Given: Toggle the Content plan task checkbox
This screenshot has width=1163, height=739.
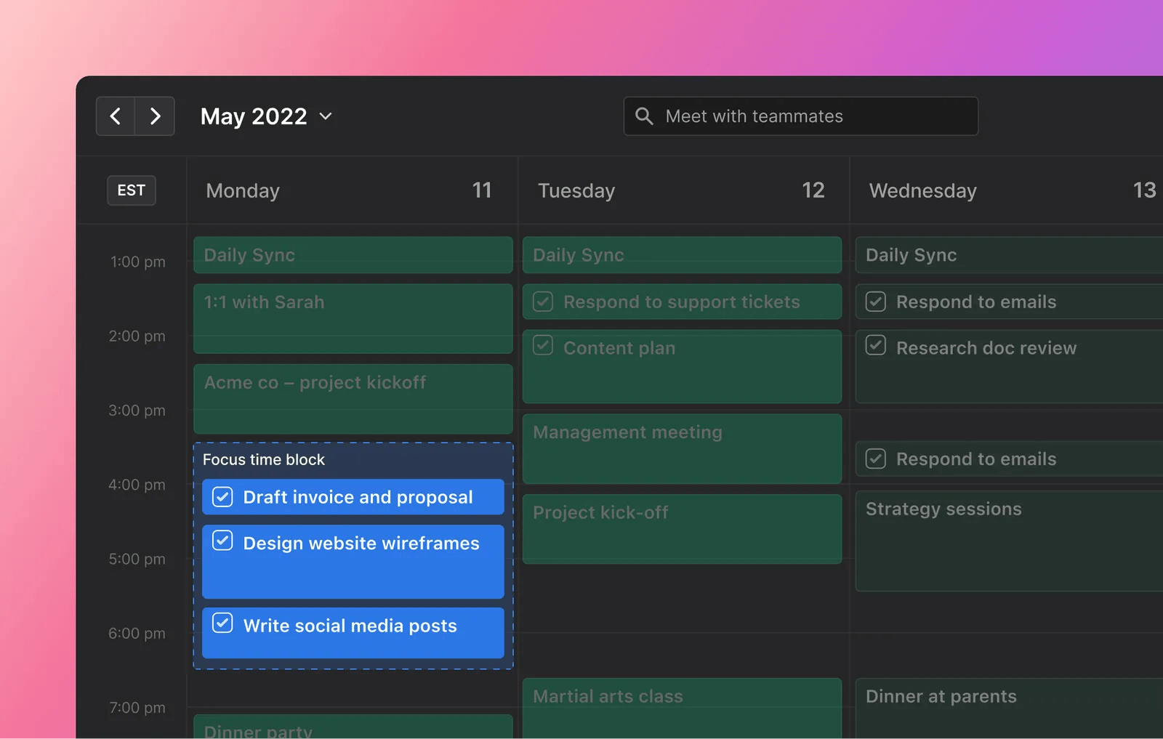Looking at the screenshot, I should click(543, 346).
